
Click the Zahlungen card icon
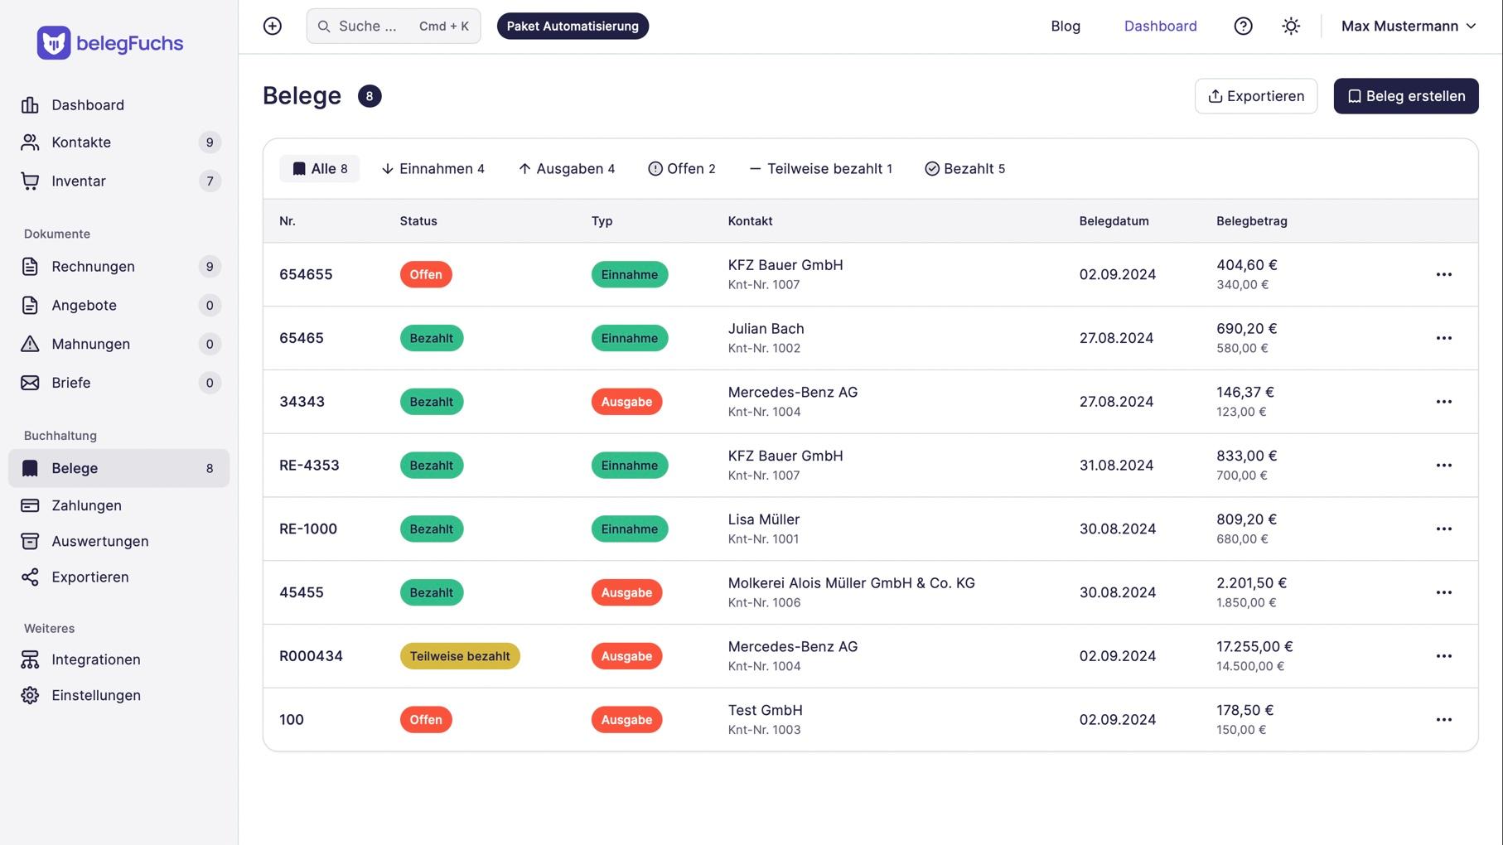[x=30, y=505]
